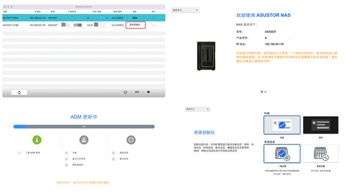Image resolution: width=346 pixels, height=194 pixels.
Task: Click the black NAS device image
Action: pos(206,56)
